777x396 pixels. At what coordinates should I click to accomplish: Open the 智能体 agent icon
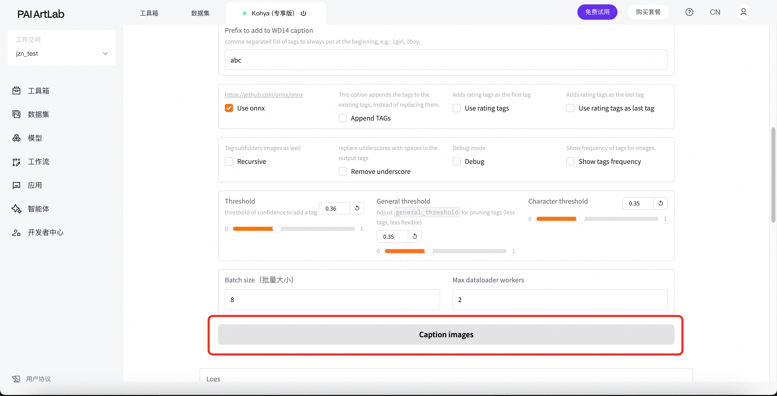(x=16, y=209)
